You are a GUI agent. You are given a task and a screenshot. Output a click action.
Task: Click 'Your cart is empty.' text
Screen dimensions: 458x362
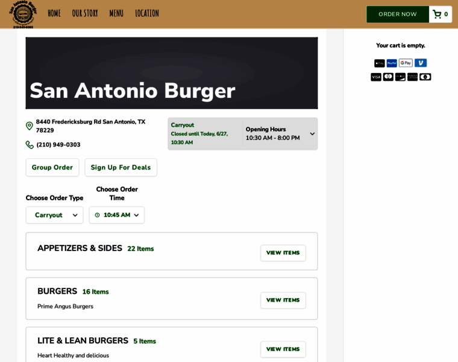(401, 46)
